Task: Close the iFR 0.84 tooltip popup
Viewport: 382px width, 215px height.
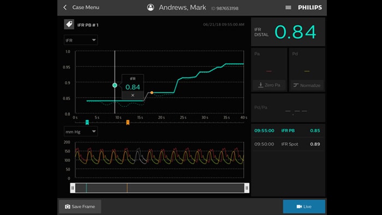Action: pyautogui.click(x=133, y=95)
